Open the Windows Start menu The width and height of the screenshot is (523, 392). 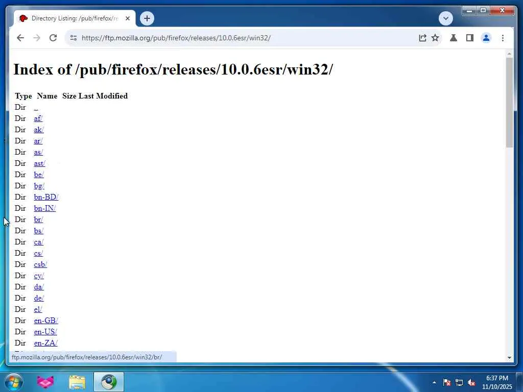tap(14, 382)
